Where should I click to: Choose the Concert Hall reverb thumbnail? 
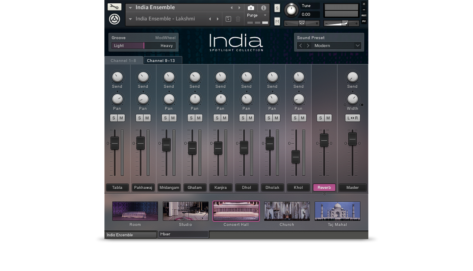[x=236, y=211]
